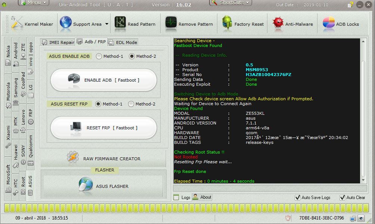Open the RAW FIRMWARE CREATOR
Screen dimensions: 375x224
103,158
